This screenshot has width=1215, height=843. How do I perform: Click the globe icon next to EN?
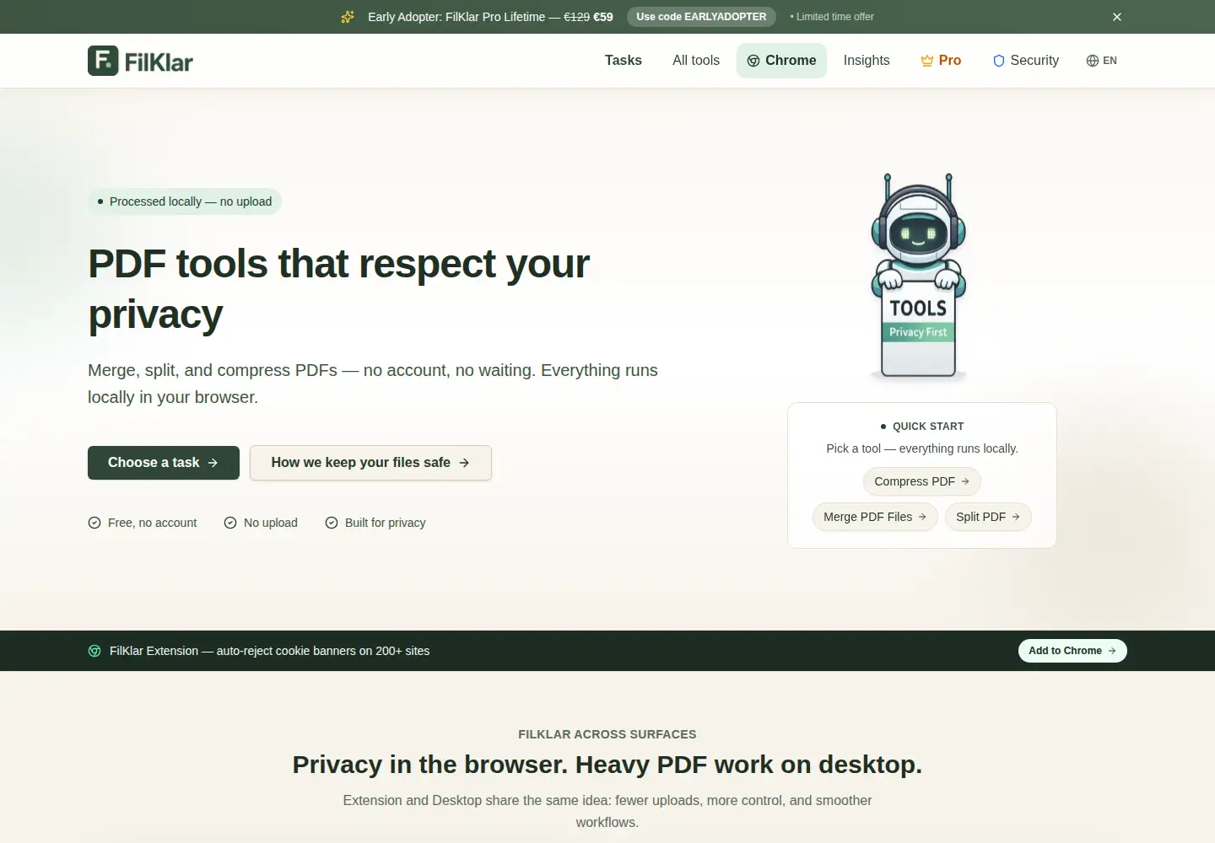[1093, 61]
